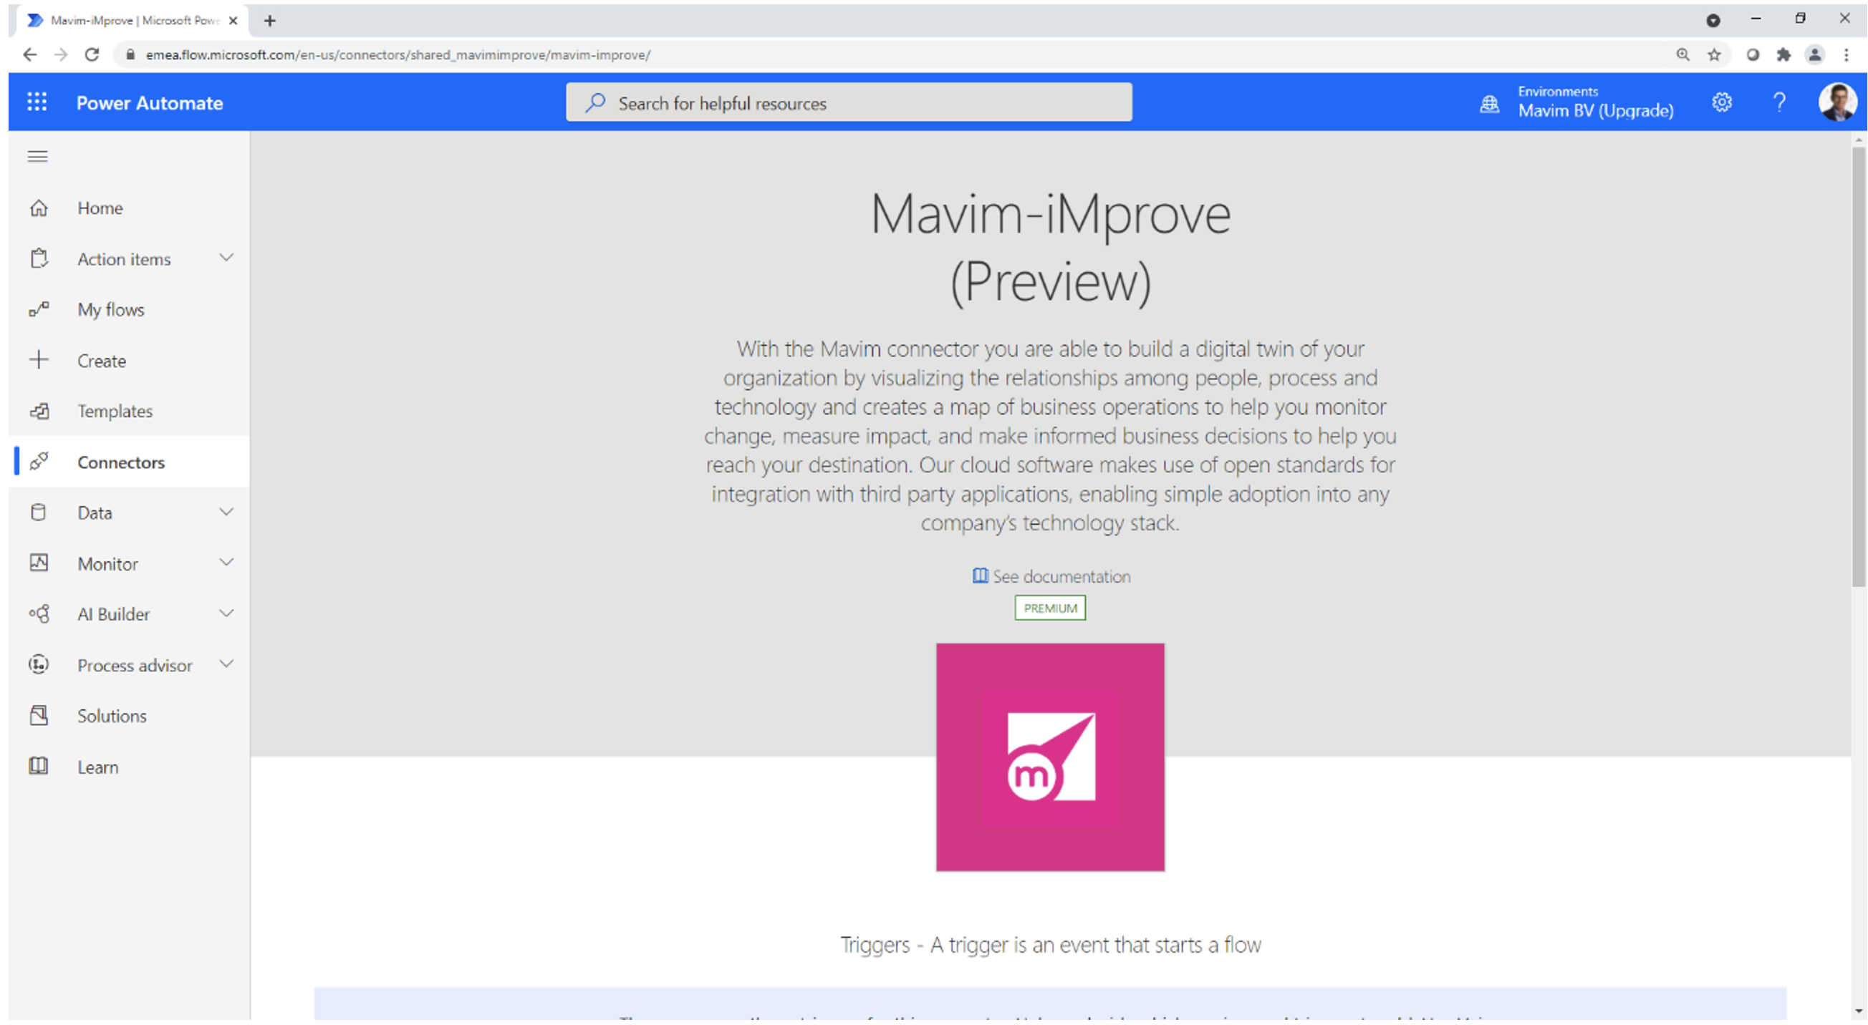Click the Data cylinder icon
This screenshot has height=1025, width=1868.
pyautogui.click(x=39, y=512)
